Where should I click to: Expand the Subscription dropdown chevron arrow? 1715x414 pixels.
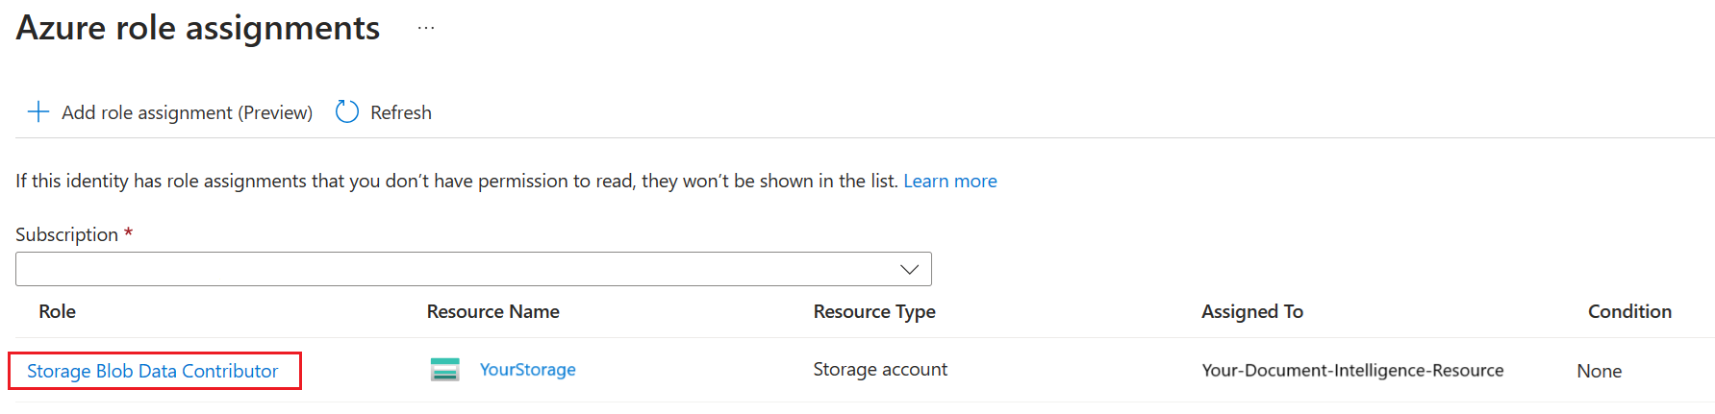point(909,269)
